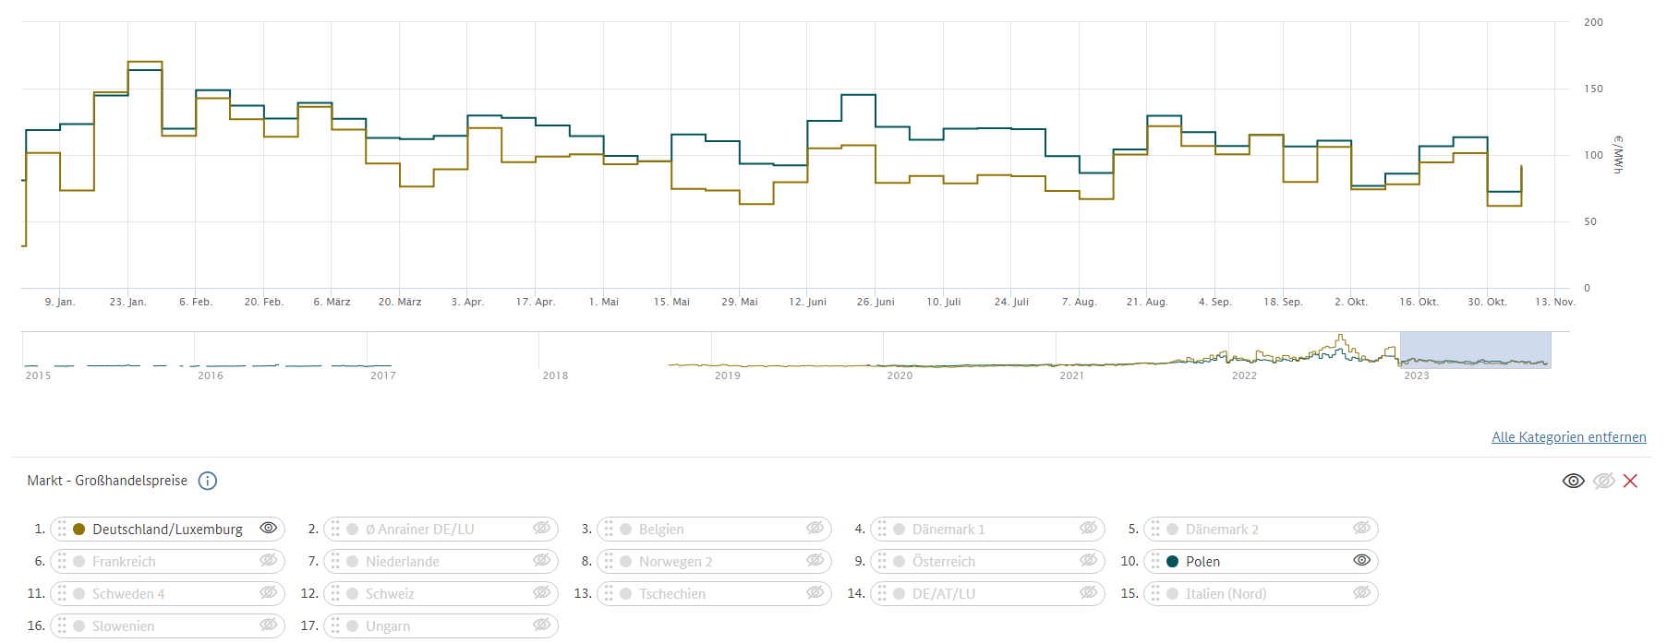This screenshot has width=1667, height=643.
Task: Show the Belgien series using its eye icon
Action: click(x=815, y=529)
